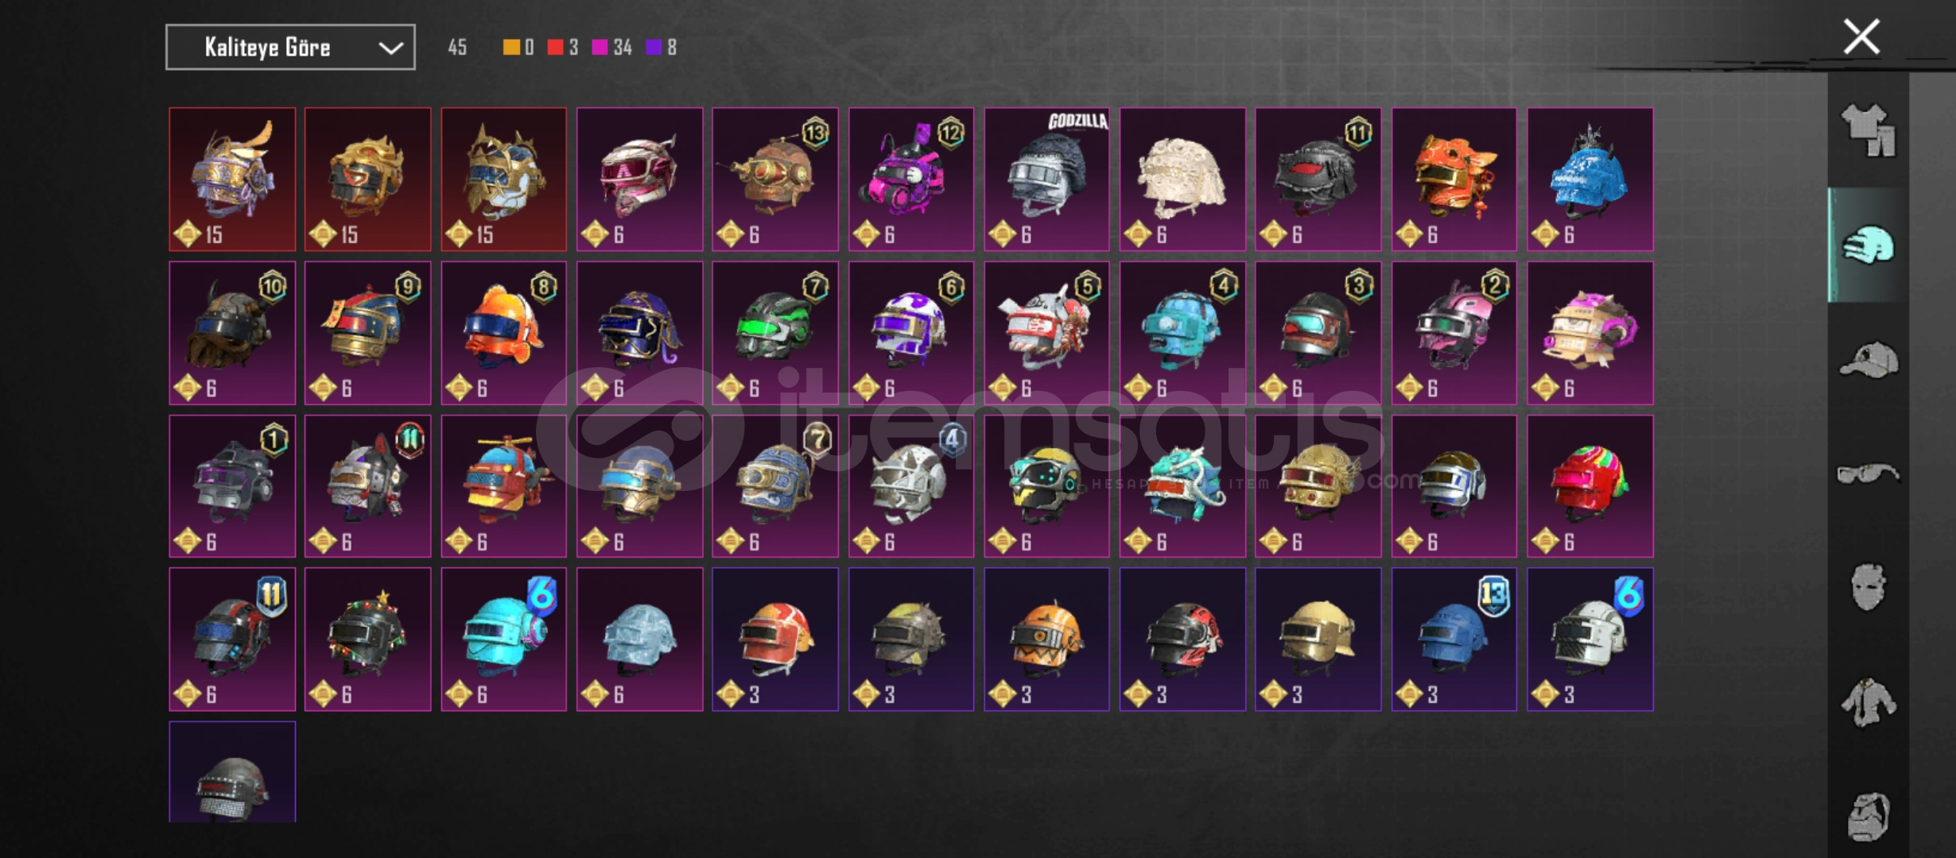This screenshot has width=1956, height=858.
Task: Open the jacket category icon
Action: [1868, 702]
